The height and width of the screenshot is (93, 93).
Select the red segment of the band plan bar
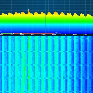click(34, 33)
